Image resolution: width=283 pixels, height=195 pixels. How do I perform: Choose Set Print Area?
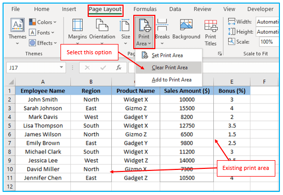(168, 55)
